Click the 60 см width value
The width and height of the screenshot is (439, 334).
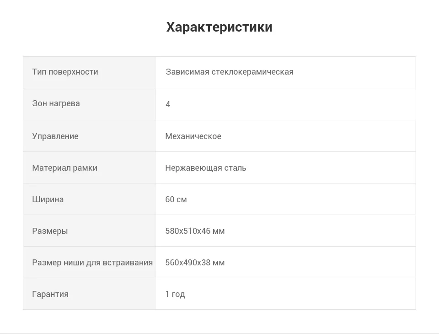(x=176, y=199)
